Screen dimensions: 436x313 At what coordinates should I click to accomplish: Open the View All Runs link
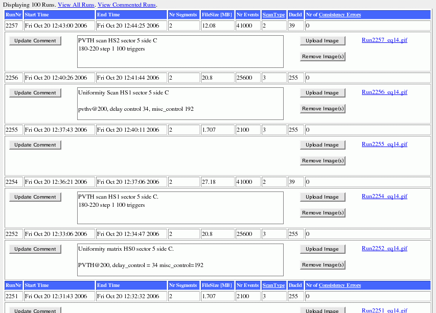[x=76, y=5]
